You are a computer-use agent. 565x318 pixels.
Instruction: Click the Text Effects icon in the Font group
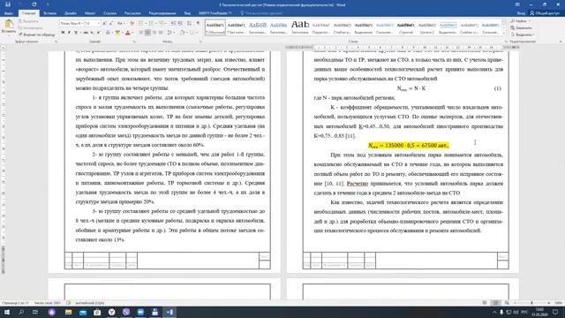108,33
